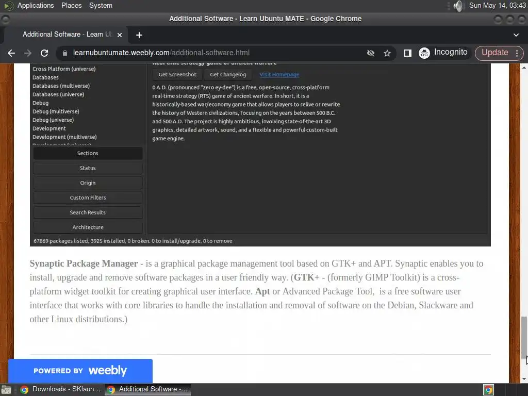Click the URL address bar field
Image resolution: width=528 pixels, height=396 pixels.
(216, 53)
